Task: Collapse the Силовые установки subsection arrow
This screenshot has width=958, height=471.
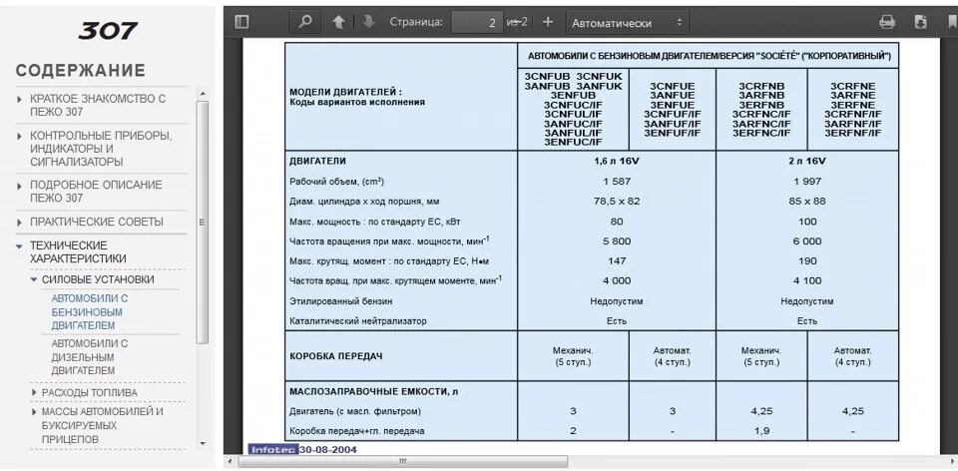Action: pos(34,279)
